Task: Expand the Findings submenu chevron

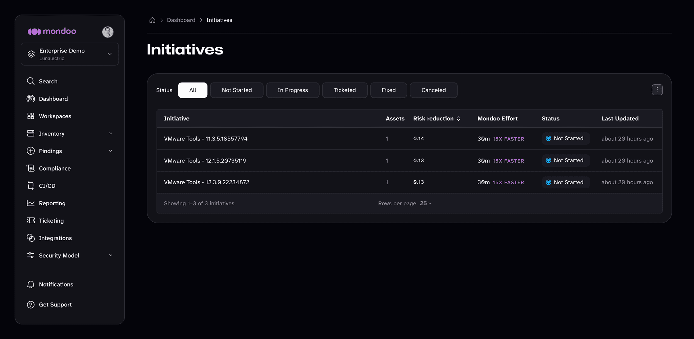Action: coord(110,151)
